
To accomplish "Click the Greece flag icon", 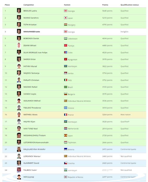I will pyautogui.click(x=66, y=108).
